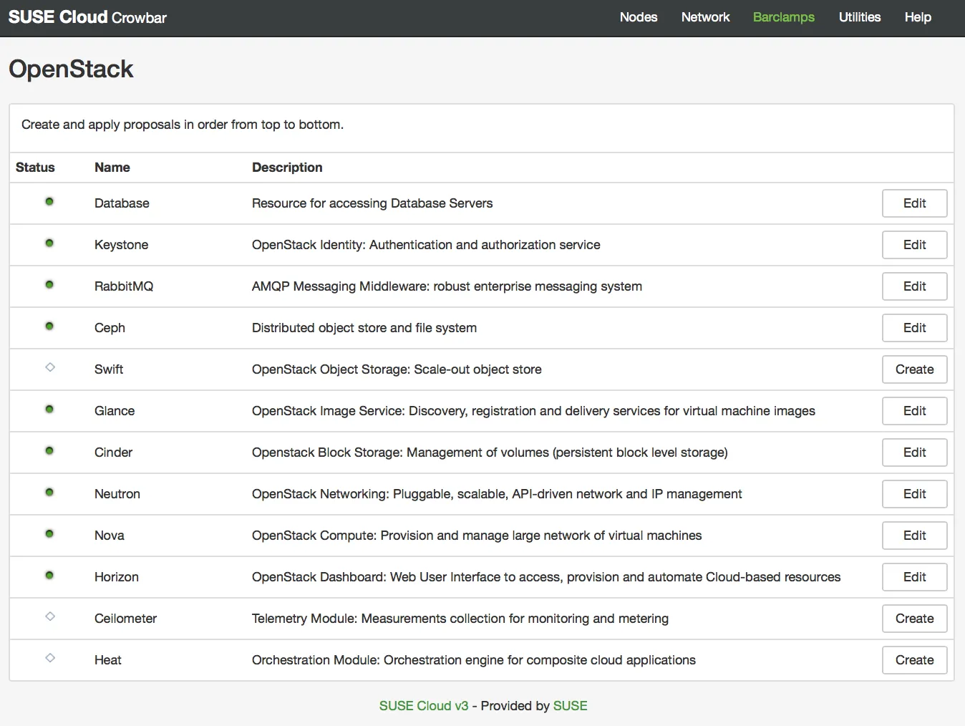965x726 pixels.
Task: Click the 'OpenStack Compute' description text
Action: tap(477, 536)
